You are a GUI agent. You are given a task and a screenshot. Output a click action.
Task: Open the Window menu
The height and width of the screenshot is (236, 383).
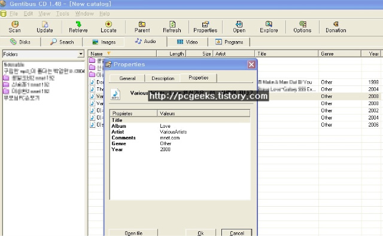(x=84, y=14)
